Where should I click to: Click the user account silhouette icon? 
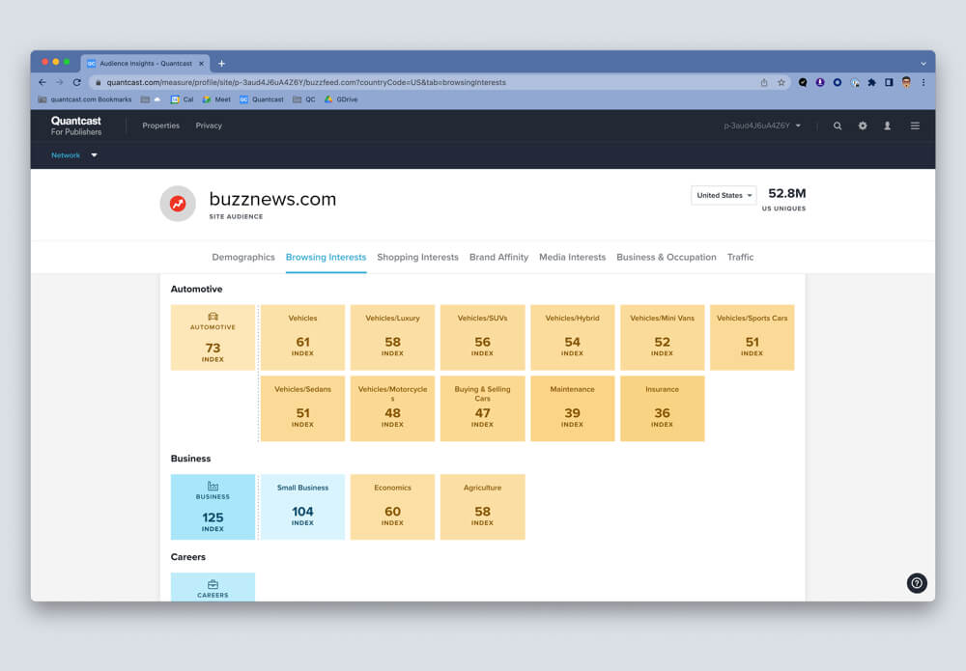pyautogui.click(x=887, y=126)
